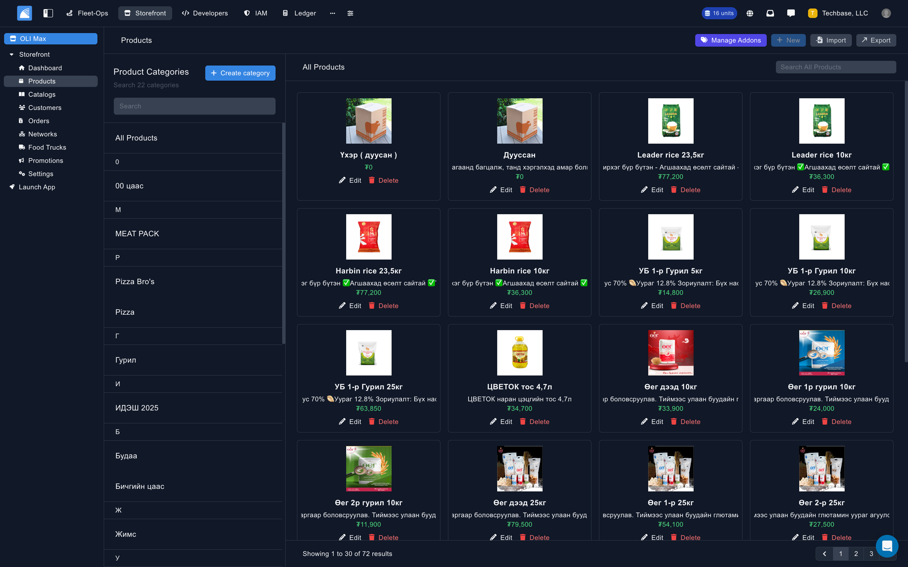The image size is (908, 567).
Task: Click the Export button
Action: pyautogui.click(x=876, y=40)
